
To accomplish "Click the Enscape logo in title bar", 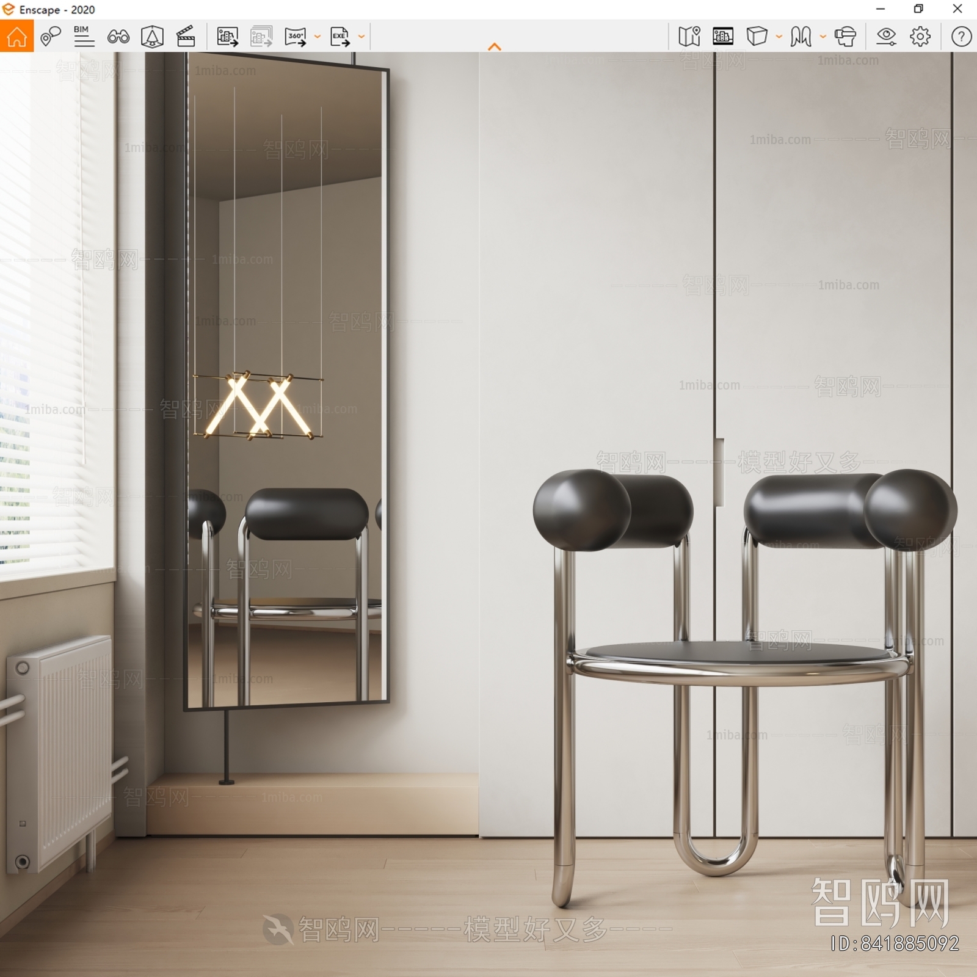I will click(x=9, y=9).
